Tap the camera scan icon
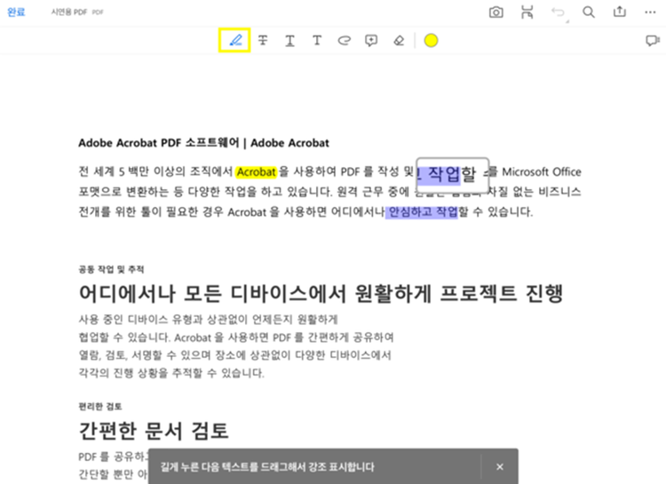This screenshot has height=484, width=666. pyautogui.click(x=496, y=12)
